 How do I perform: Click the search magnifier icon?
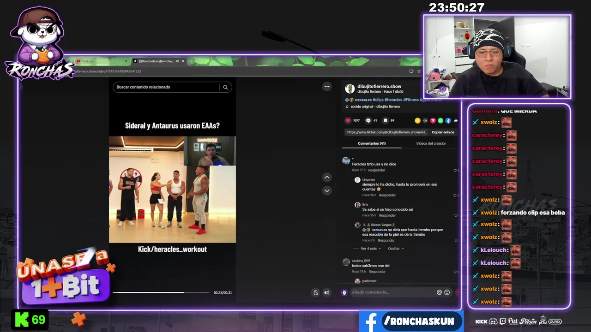coord(225,87)
